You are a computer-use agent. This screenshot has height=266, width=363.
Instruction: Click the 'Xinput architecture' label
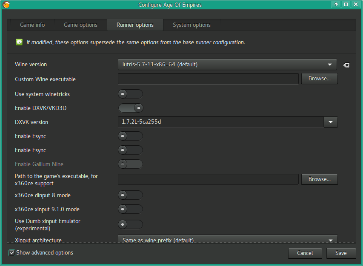(x=38, y=241)
